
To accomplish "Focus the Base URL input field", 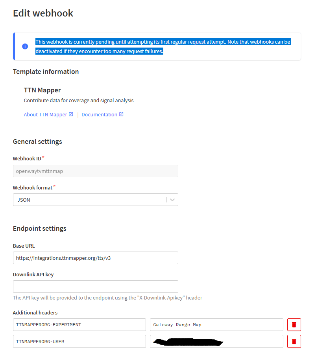I will click(x=96, y=258).
